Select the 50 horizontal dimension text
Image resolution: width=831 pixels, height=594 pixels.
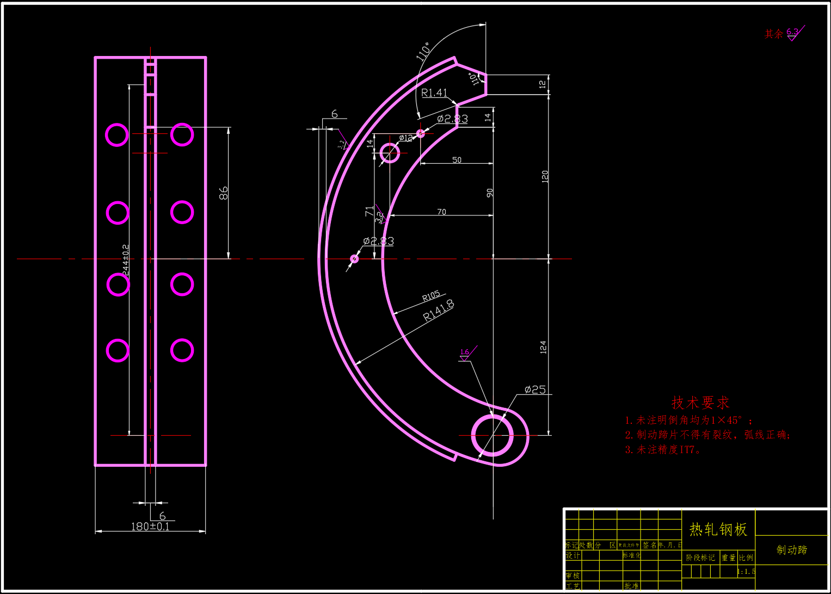pos(457,160)
